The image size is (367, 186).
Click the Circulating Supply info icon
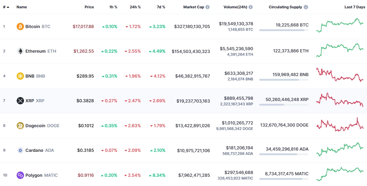point(306,7)
